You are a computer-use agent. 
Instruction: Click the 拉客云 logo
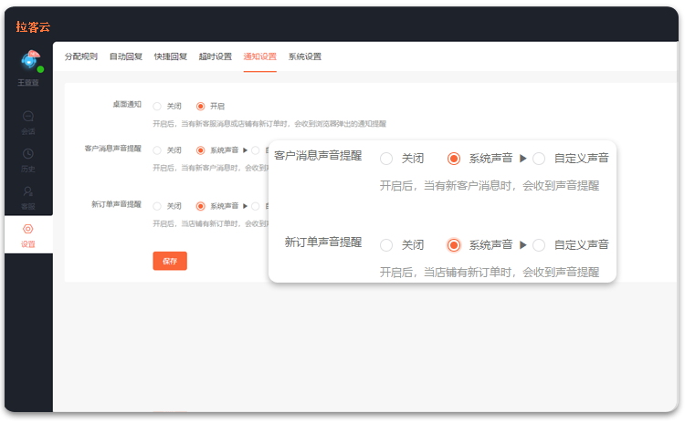[33, 27]
